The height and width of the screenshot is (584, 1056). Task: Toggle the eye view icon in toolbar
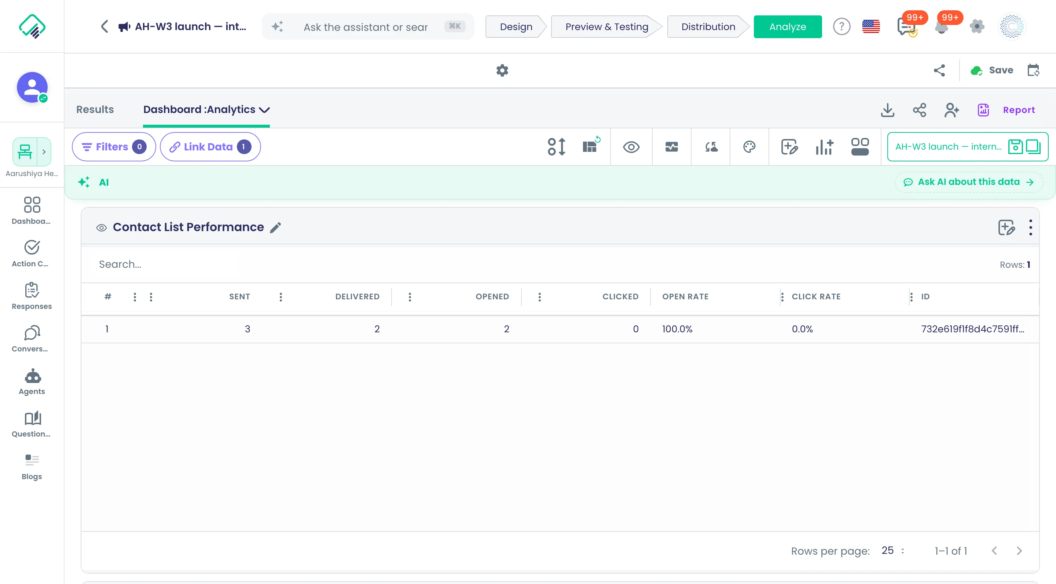[x=631, y=147]
